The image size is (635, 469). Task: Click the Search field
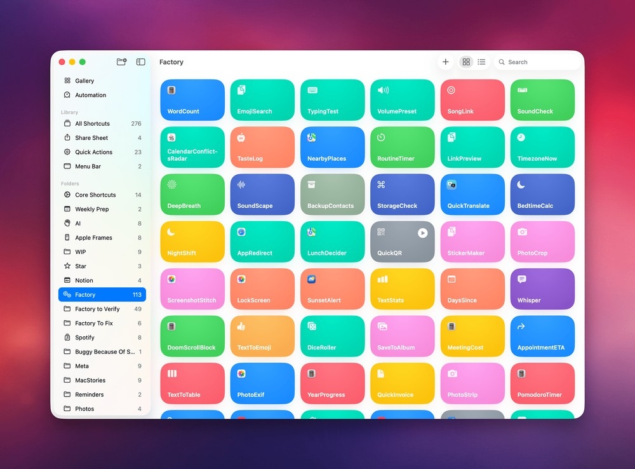537,62
